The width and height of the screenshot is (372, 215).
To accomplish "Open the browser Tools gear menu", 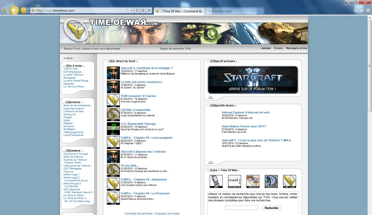I will (x=368, y=11).
